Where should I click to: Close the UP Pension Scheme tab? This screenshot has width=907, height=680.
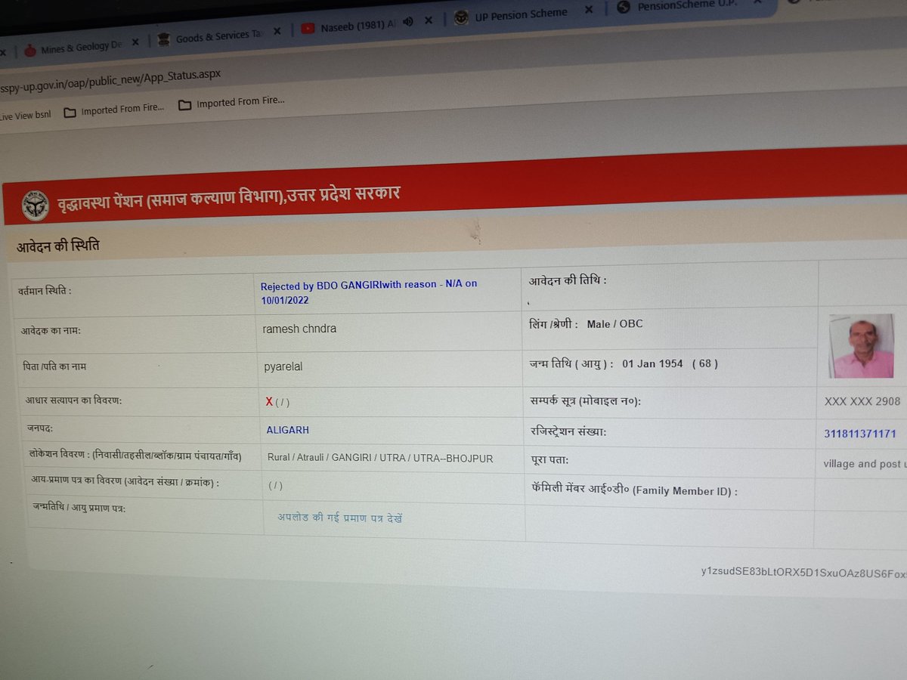(589, 10)
